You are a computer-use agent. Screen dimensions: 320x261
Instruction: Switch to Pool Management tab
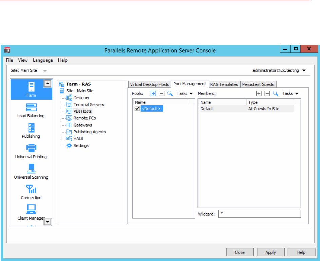[190, 84]
